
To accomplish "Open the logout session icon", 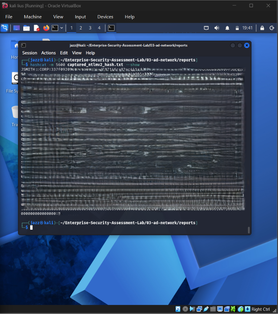I will coord(272,28).
